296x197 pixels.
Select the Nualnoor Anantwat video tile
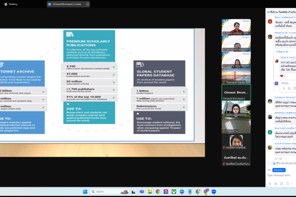[236, 141]
